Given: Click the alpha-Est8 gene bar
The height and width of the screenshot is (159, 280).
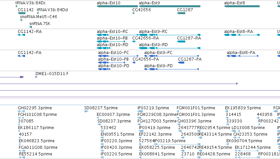Looking at the screenshot, I should (x=242, y=6).
